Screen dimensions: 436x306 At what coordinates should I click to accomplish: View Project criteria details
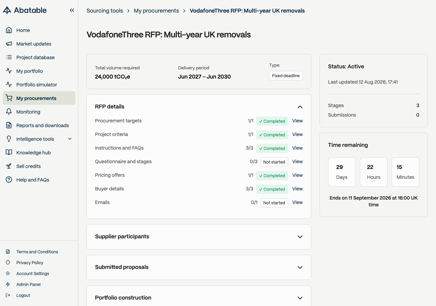pos(297,134)
